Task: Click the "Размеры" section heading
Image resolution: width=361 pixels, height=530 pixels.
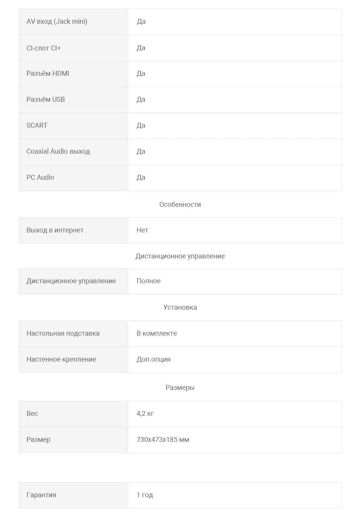Action: pyautogui.click(x=180, y=388)
